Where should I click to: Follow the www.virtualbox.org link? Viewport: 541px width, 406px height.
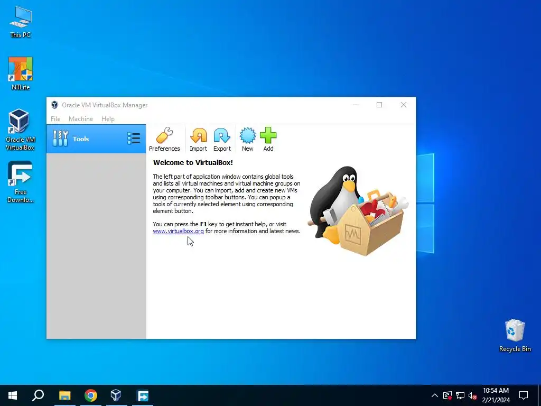pos(179,232)
